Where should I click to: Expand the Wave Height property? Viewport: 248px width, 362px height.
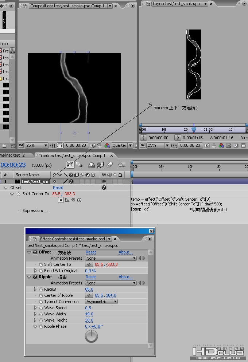pyautogui.click(x=35, y=320)
